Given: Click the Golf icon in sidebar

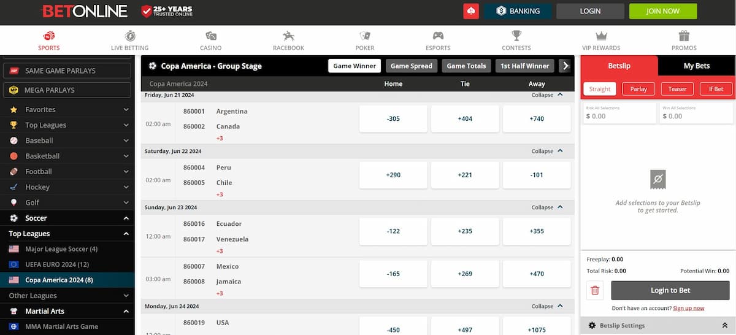Looking at the screenshot, I should click(x=13, y=202).
